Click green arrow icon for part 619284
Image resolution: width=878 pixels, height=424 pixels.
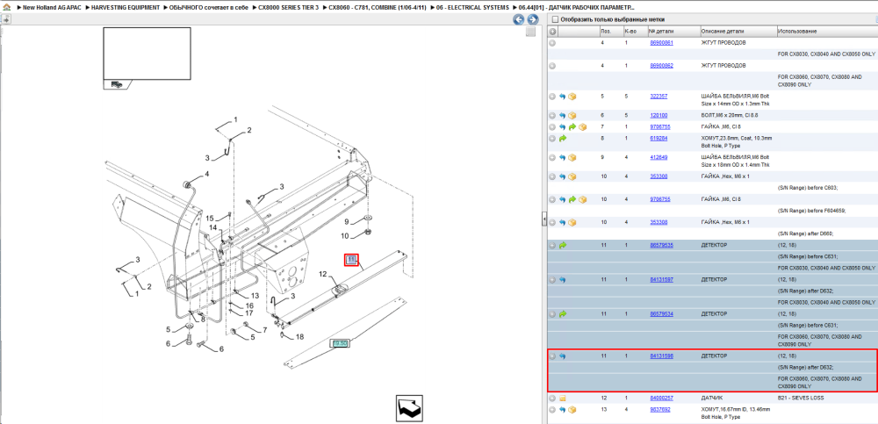coord(563,139)
